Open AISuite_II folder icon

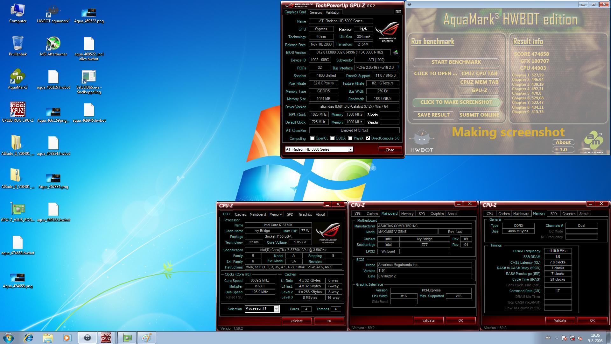(x=18, y=145)
